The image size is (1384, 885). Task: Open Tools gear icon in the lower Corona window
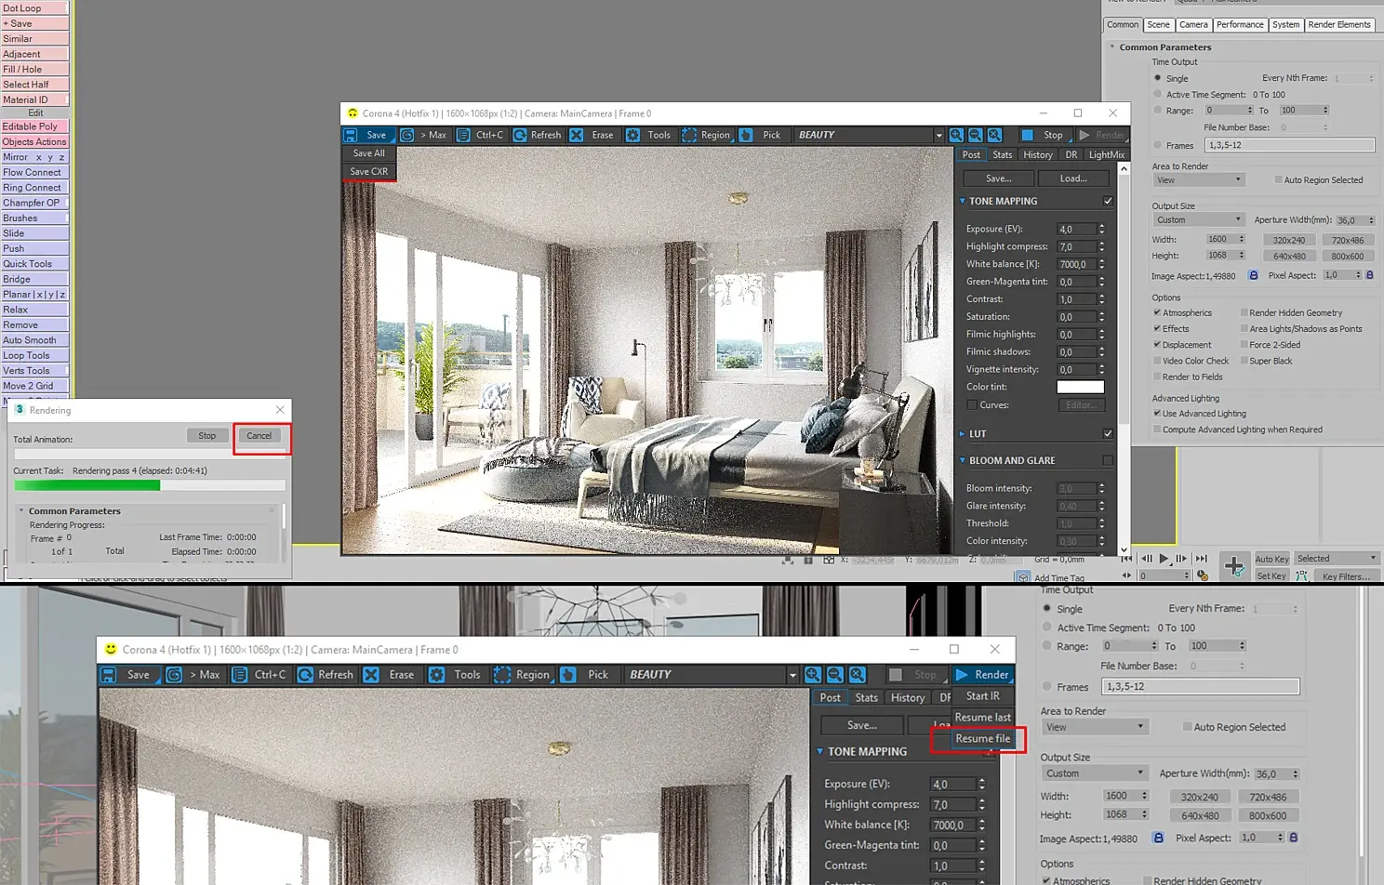click(x=436, y=675)
